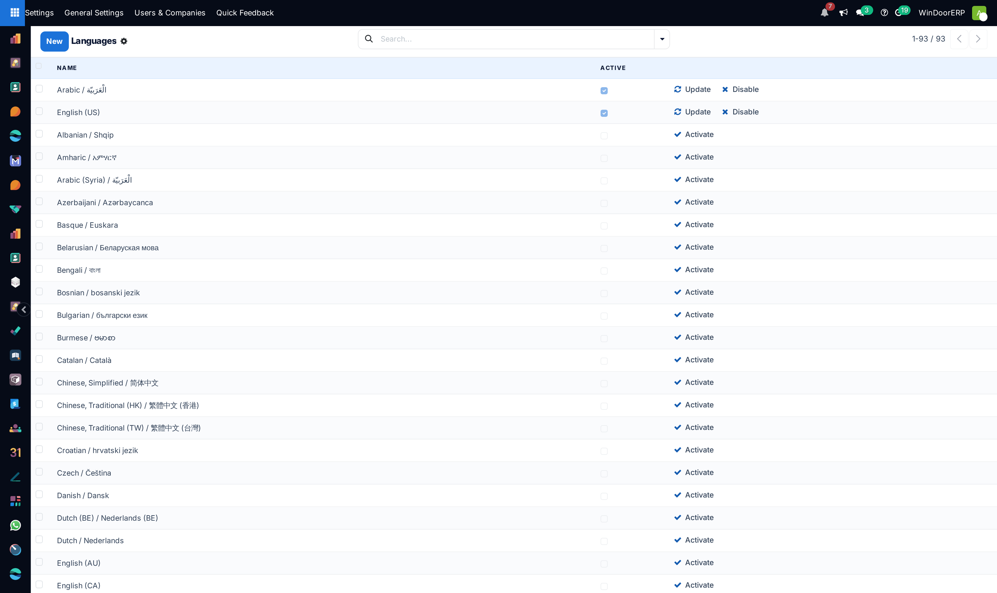The image size is (997, 593).
Task: Open the white cube app in sidebar
Action: [x=15, y=282]
